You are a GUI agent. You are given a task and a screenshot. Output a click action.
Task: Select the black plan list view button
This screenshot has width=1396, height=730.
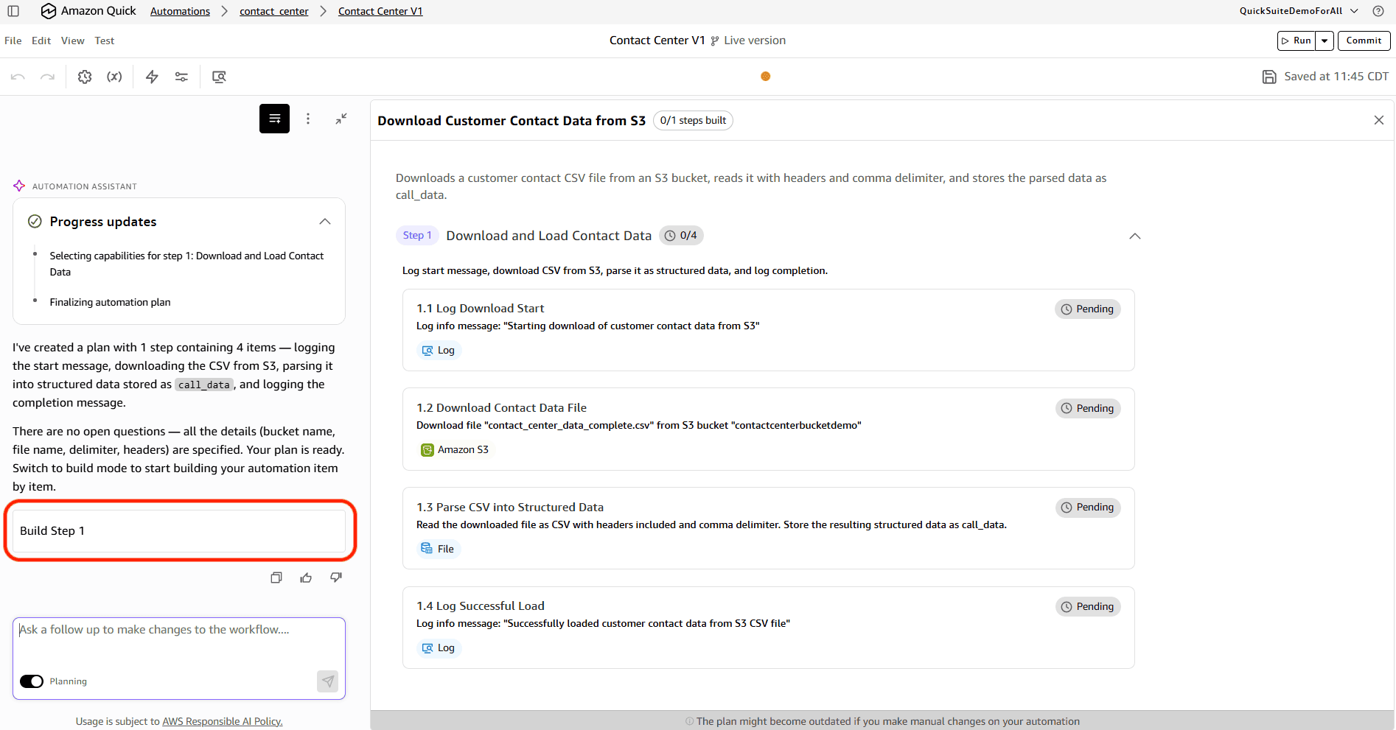(x=274, y=119)
